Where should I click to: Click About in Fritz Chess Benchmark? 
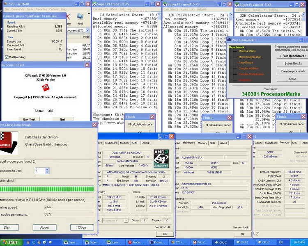44,228
